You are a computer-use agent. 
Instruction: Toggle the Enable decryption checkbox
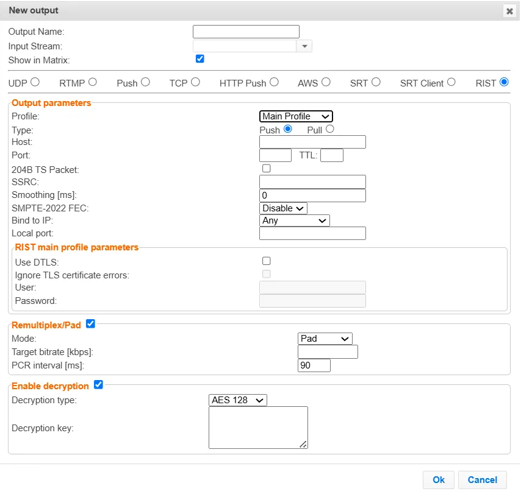98,385
